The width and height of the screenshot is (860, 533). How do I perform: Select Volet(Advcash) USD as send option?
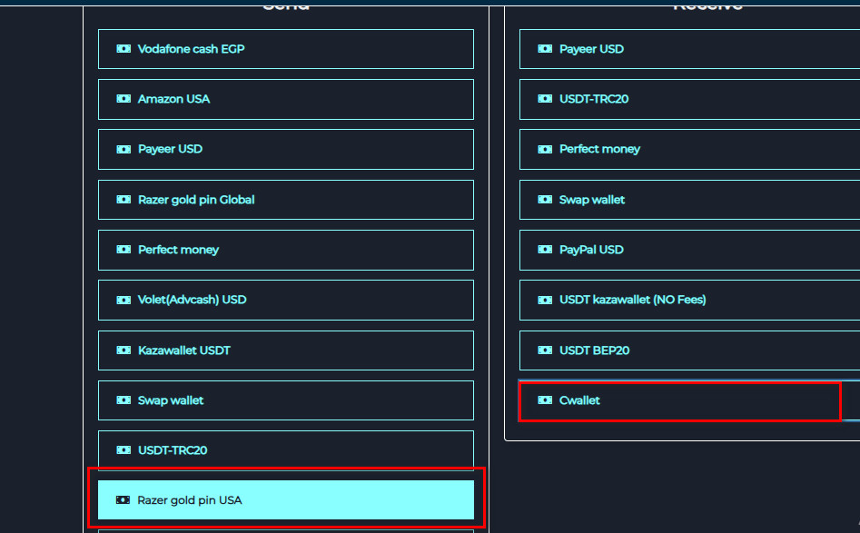(x=285, y=300)
